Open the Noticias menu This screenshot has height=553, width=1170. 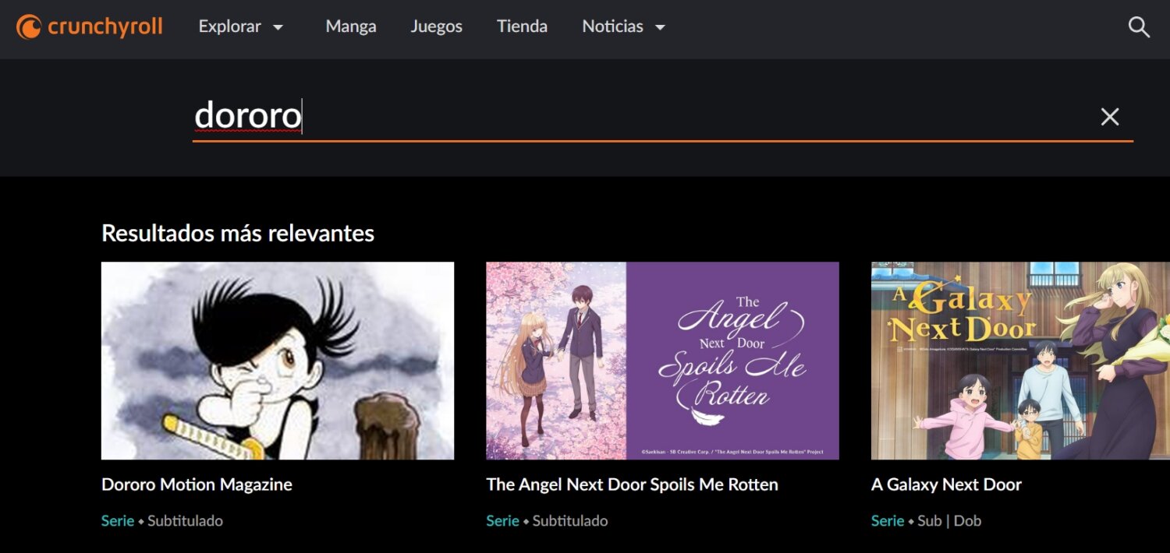point(612,26)
